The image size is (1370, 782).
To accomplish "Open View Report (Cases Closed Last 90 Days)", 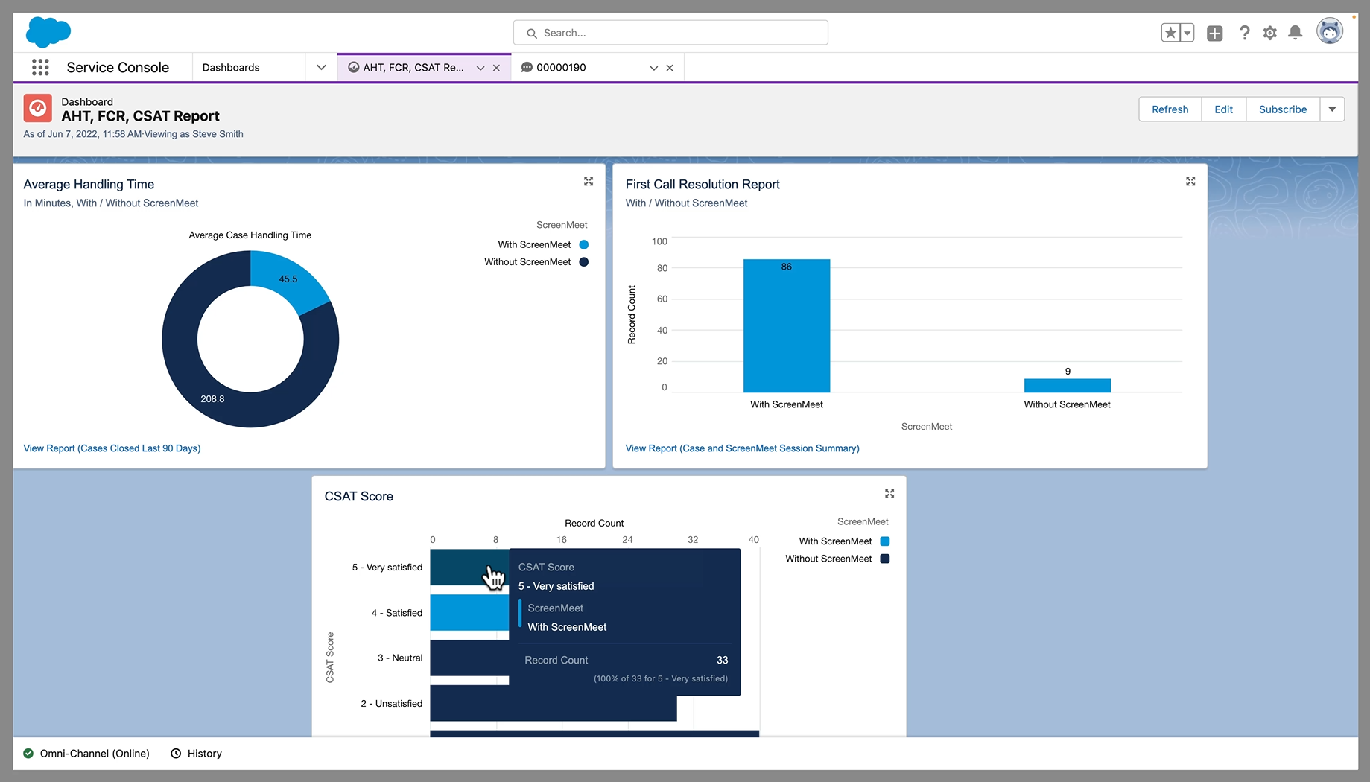I will [112, 448].
